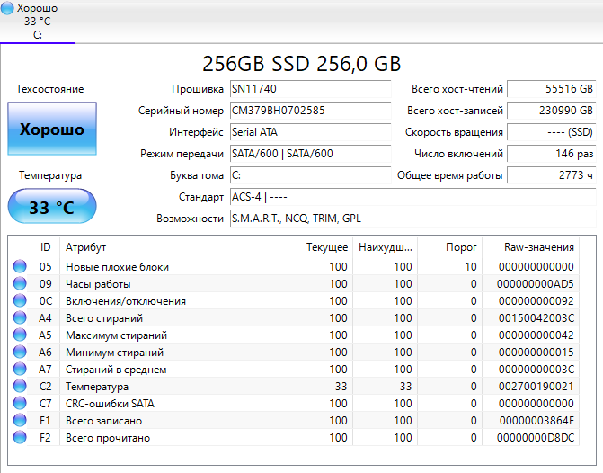Screen dimensions: 603x473
Task: Select the row Новые плохие блоки
Action: pos(294,266)
